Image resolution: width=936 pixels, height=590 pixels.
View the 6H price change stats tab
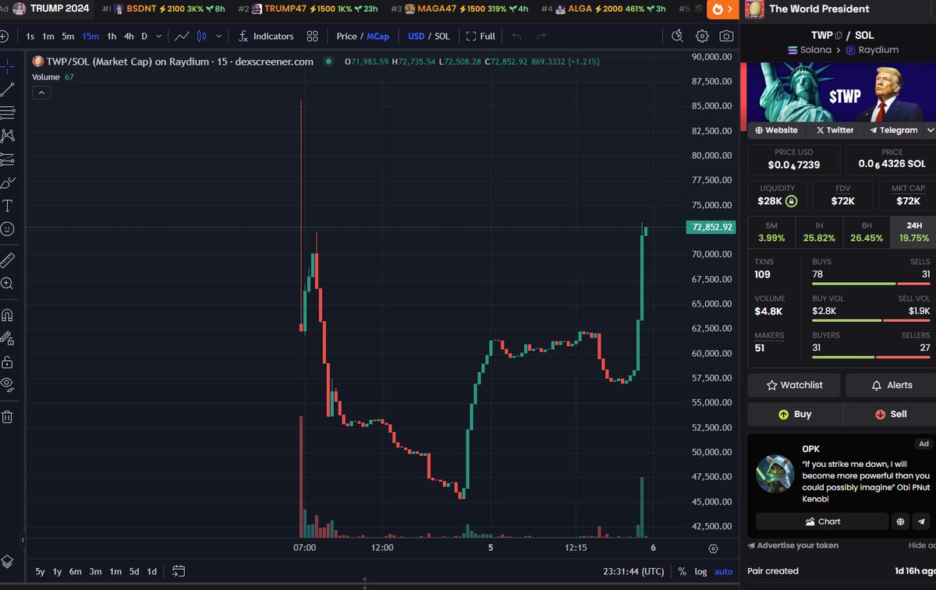click(867, 232)
